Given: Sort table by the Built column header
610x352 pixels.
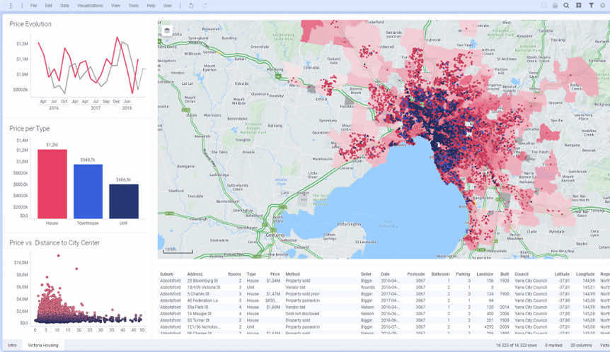Looking at the screenshot, I should coord(505,274).
